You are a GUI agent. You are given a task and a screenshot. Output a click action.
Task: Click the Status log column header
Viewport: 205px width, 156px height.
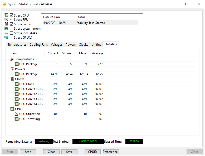tap(106, 17)
